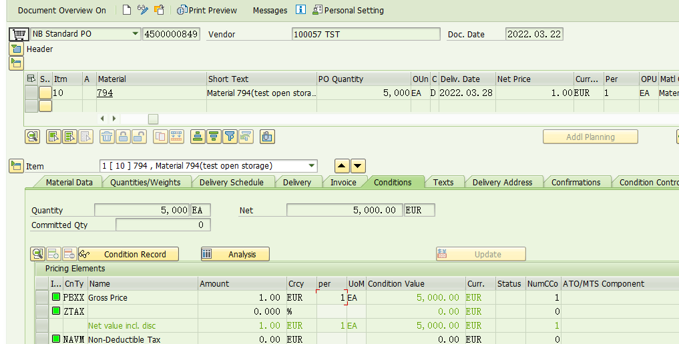Screen dimensions: 679x344
Task: Open item details with magnifier icon above Item
Action: click(x=33, y=137)
